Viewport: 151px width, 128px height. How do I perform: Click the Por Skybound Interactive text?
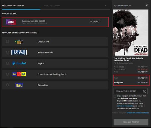point(124,63)
